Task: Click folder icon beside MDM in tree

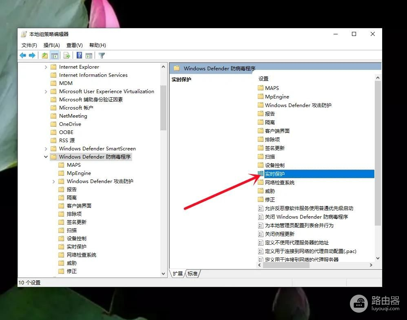Action: (x=53, y=83)
